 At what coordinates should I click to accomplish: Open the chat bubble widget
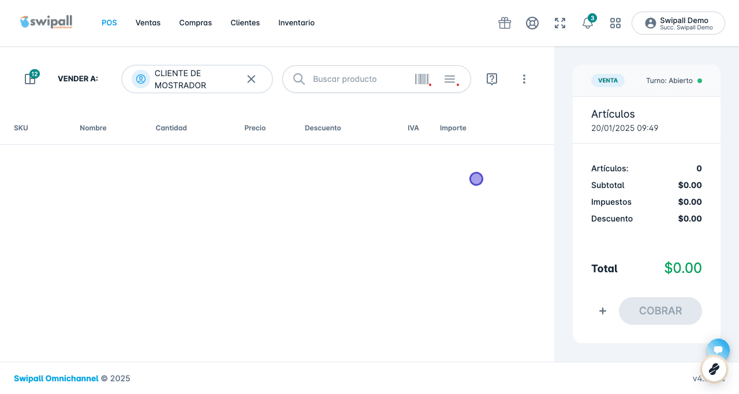click(x=718, y=350)
